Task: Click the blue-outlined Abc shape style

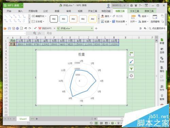Action: tap(64, 19)
